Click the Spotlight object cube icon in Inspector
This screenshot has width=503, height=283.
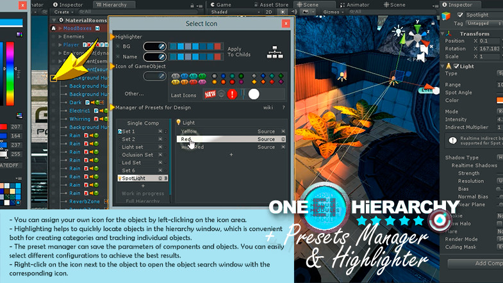(x=446, y=15)
